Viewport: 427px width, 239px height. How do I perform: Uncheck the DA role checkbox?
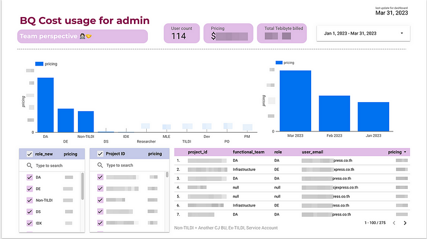click(x=29, y=177)
